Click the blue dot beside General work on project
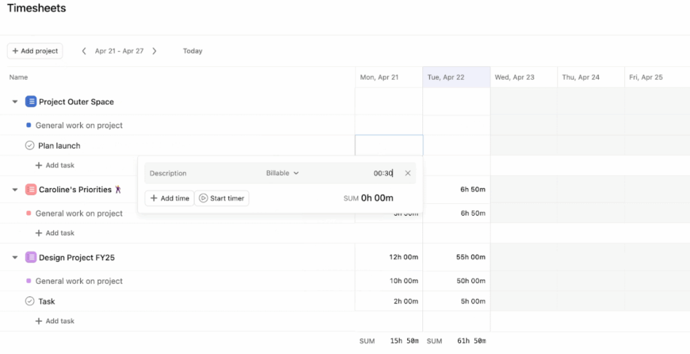The image size is (690, 354). click(28, 125)
